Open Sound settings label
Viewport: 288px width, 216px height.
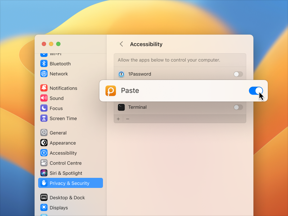[x=57, y=98]
